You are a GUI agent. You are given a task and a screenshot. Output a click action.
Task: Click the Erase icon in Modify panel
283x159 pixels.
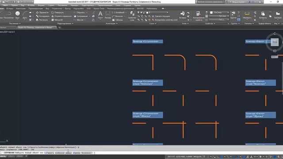[x=93, y=13]
